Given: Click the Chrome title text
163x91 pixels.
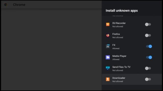Looking at the screenshot, I should [x=19, y=5].
